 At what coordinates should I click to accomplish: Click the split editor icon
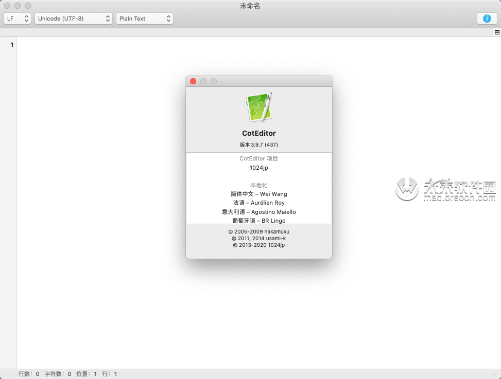497,32
